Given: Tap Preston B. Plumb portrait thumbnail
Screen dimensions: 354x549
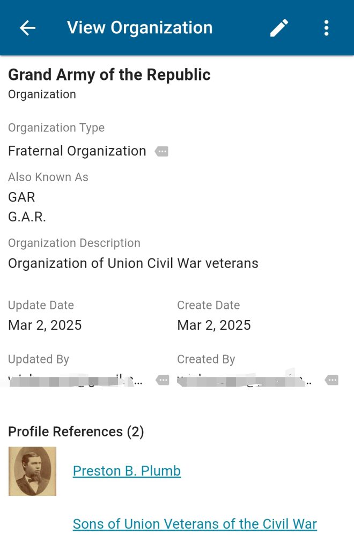Looking at the screenshot, I should [32, 471].
